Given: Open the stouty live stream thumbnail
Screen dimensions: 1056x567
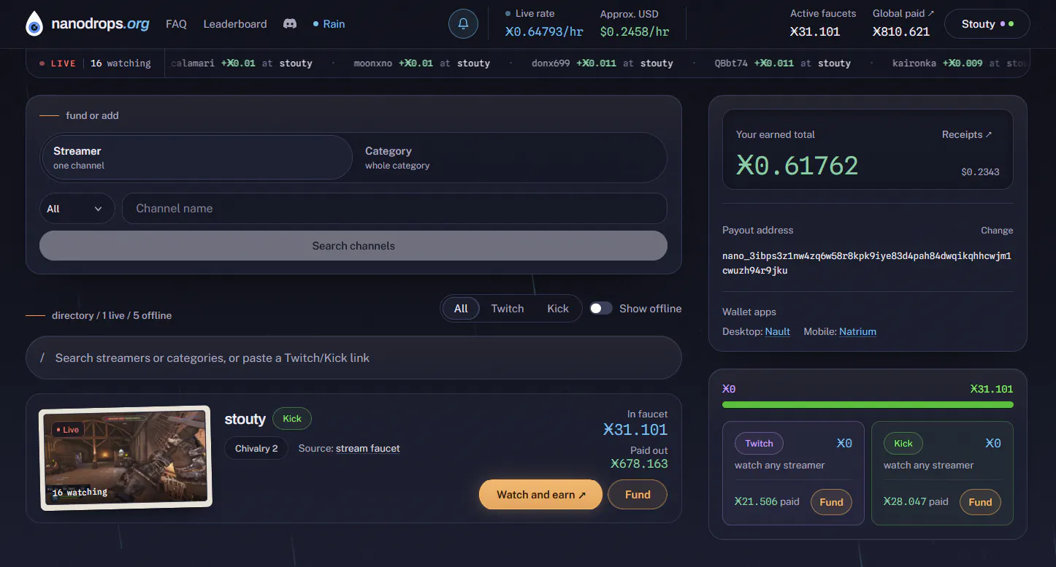Looking at the screenshot, I should coord(126,458).
